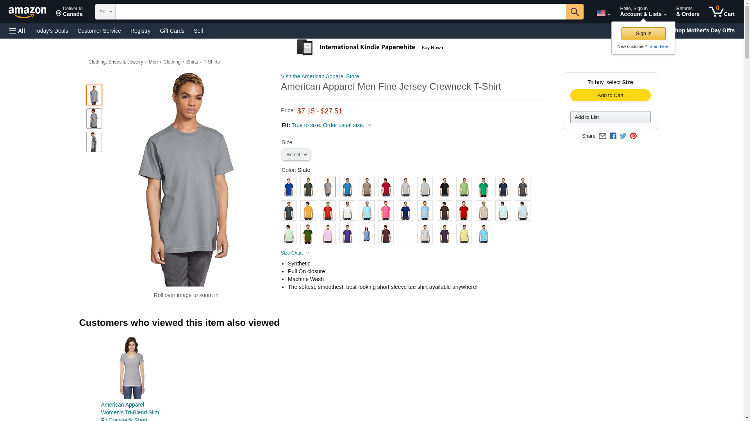750x421 pixels.
Task: Choose the royal blue shirt color swatch
Action: [288, 187]
